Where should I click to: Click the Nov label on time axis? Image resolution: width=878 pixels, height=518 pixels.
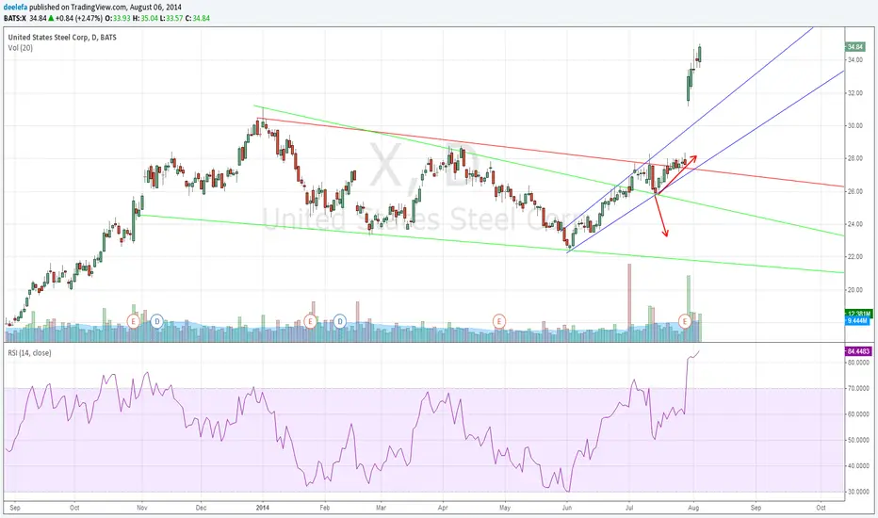[x=141, y=508]
